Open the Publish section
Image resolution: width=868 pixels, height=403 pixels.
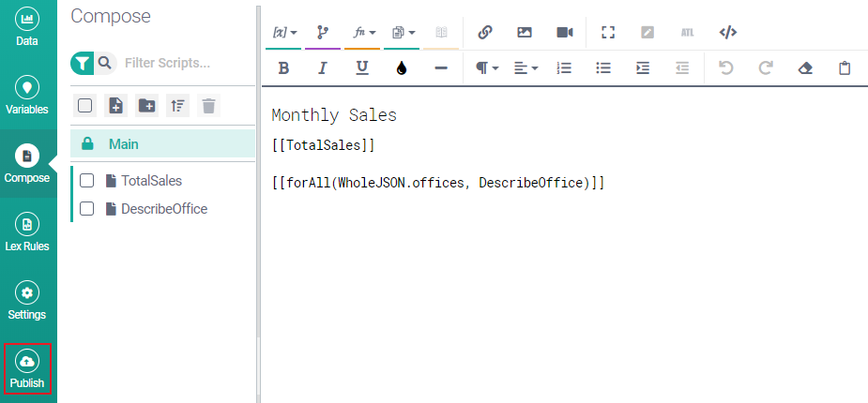pos(27,369)
